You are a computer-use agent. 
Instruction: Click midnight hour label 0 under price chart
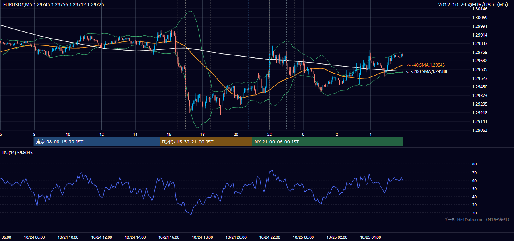[x=303, y=135]
